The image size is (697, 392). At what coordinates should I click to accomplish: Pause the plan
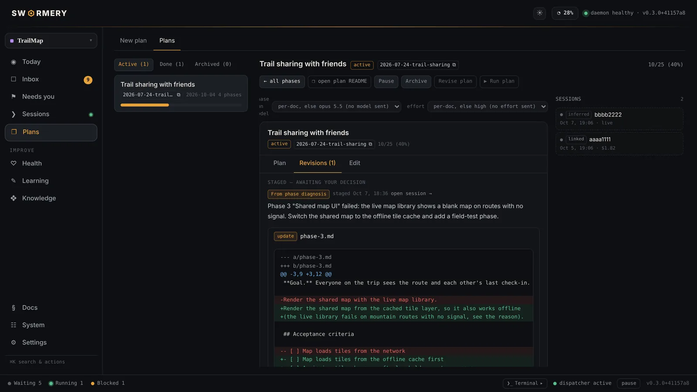[386, 81]
